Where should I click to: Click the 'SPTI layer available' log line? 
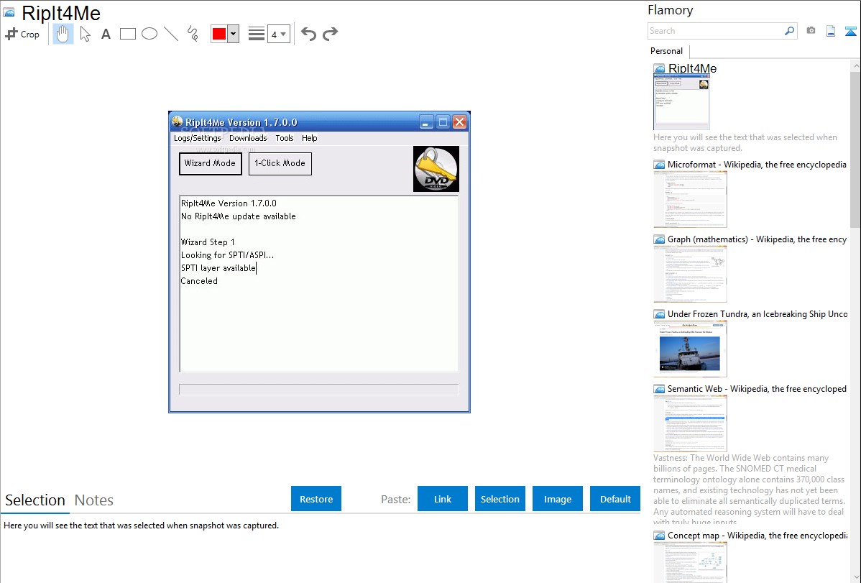click(218, 268)
